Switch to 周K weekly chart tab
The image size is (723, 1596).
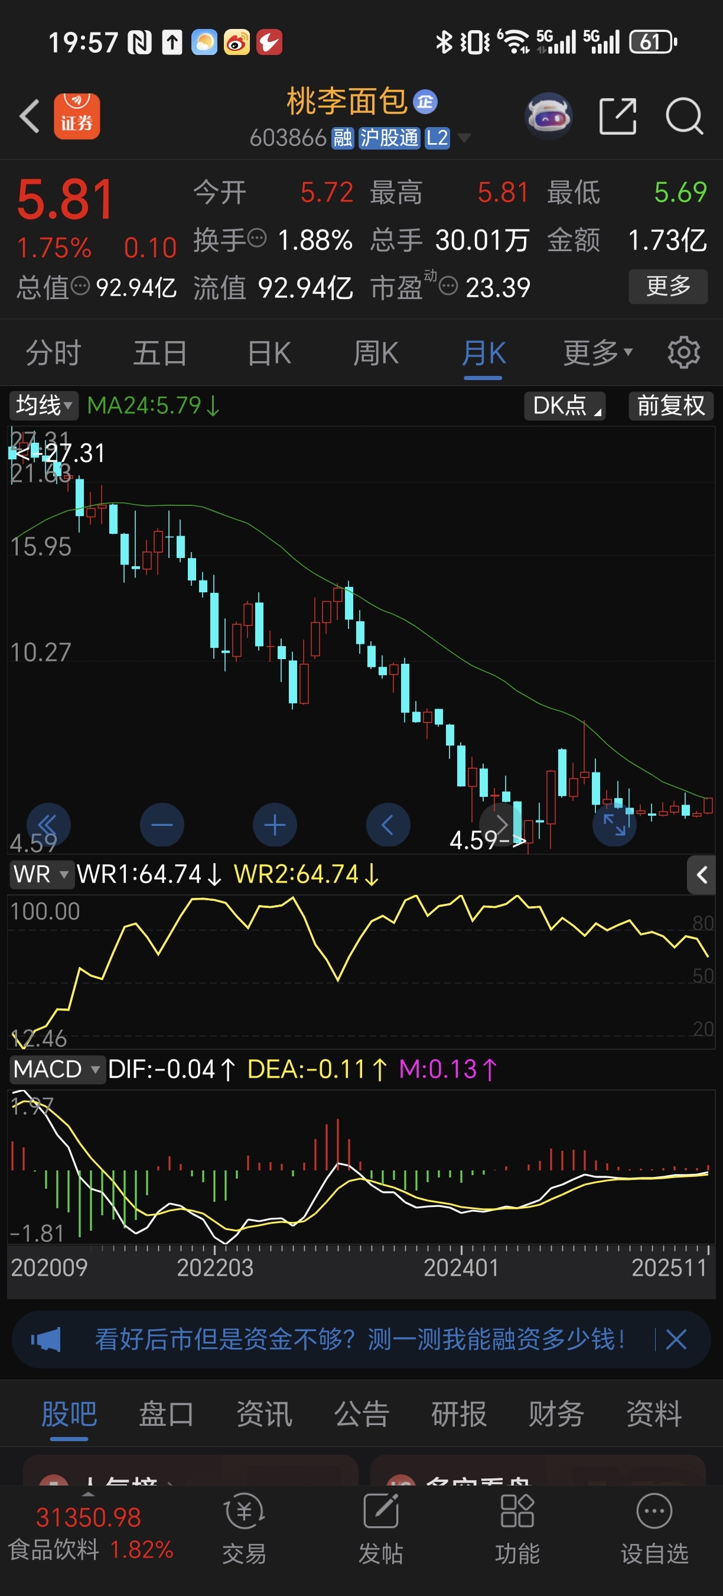376,353
